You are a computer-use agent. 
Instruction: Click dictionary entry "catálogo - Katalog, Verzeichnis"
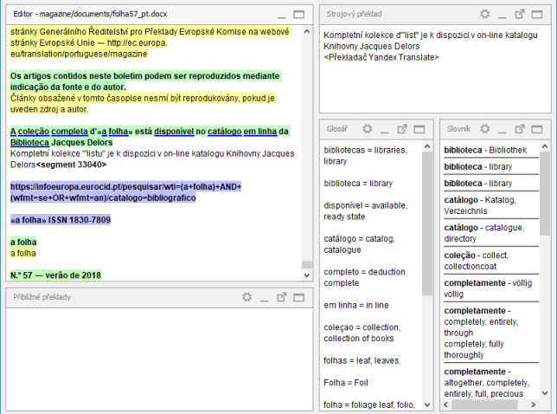(x=480, y=205)
